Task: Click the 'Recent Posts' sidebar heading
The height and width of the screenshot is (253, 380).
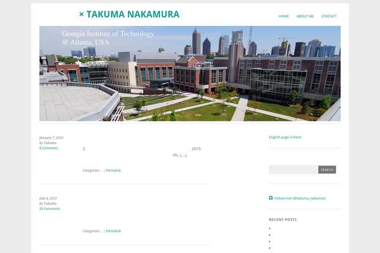Action: [282, 219]
